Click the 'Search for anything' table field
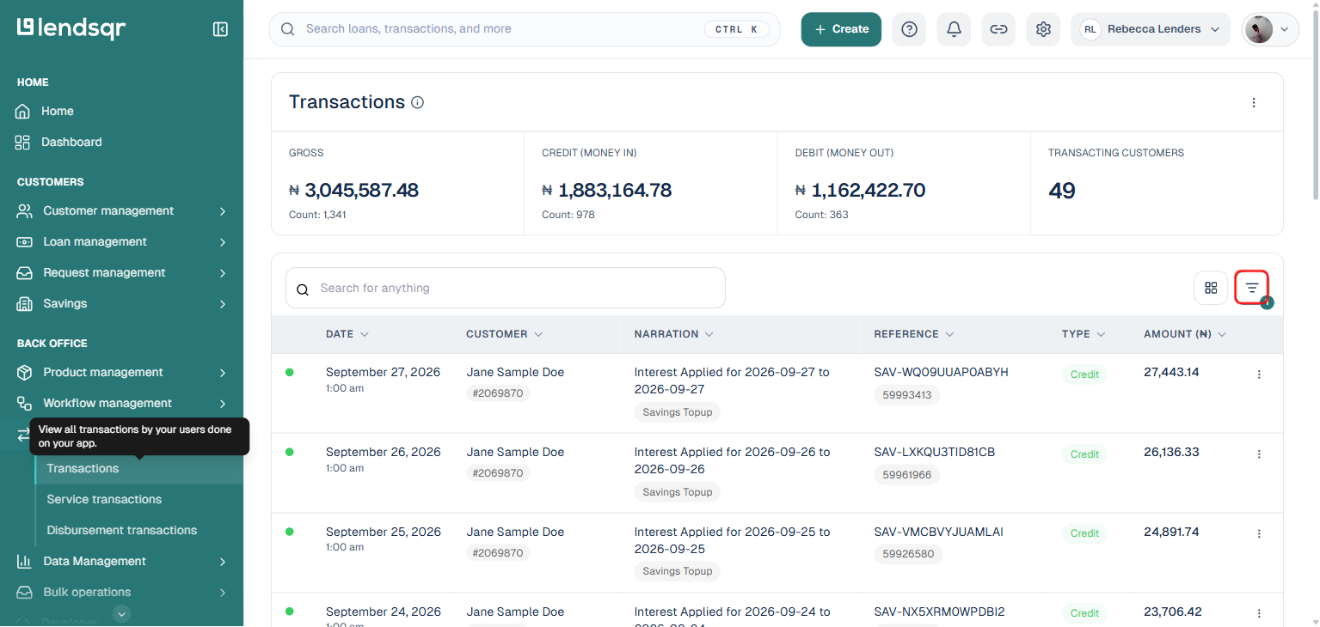Viewport: 1320px width, 627px height. coord(506,289)
